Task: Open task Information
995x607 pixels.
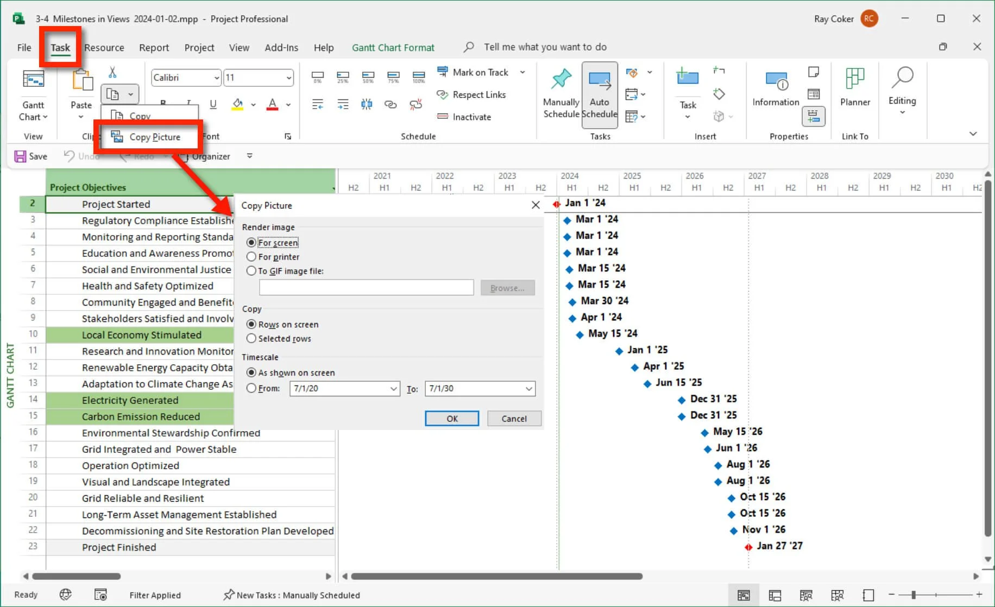Action: (776, 88)
